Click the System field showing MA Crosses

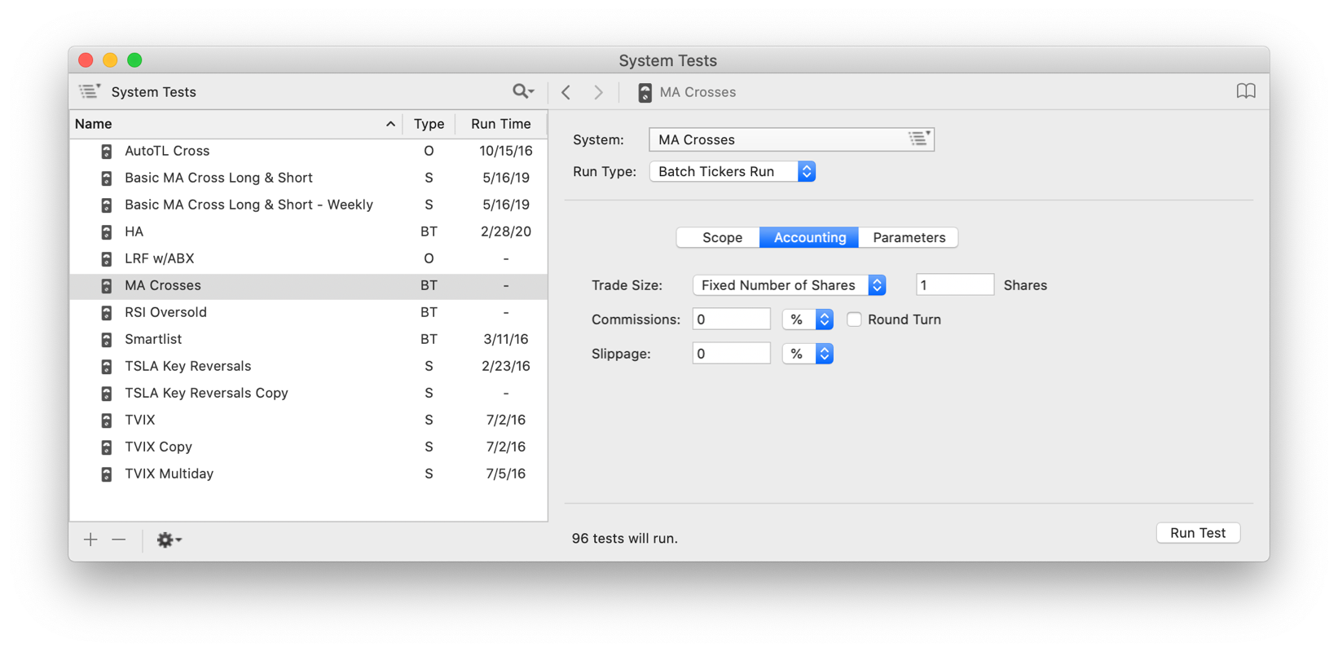[791, 139]
